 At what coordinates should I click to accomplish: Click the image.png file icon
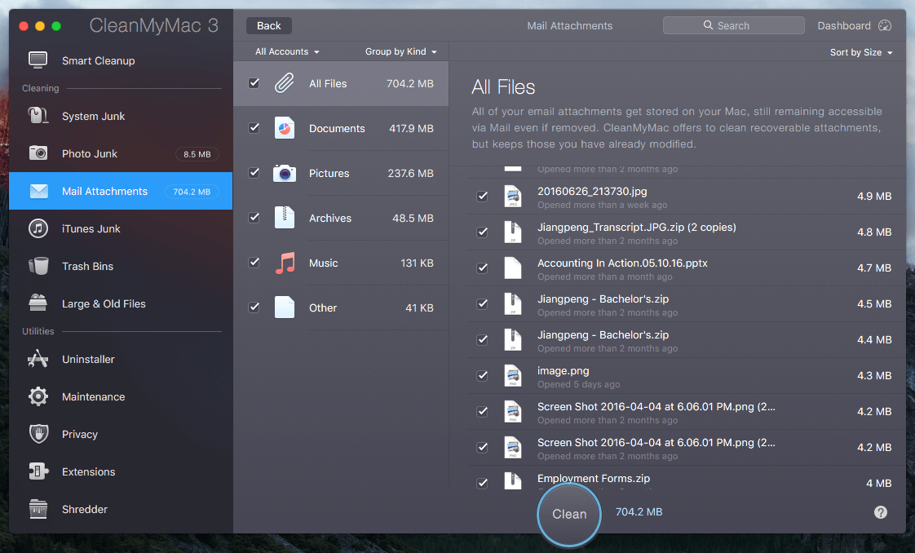pos(512,376)
